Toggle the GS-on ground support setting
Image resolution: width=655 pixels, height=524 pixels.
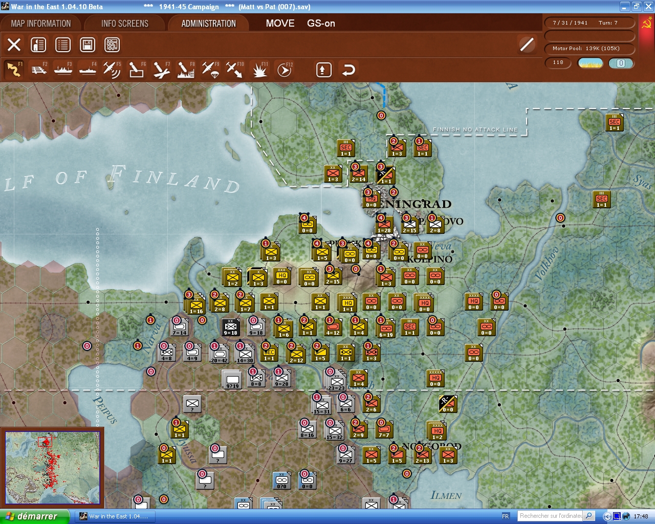point(321,23)
